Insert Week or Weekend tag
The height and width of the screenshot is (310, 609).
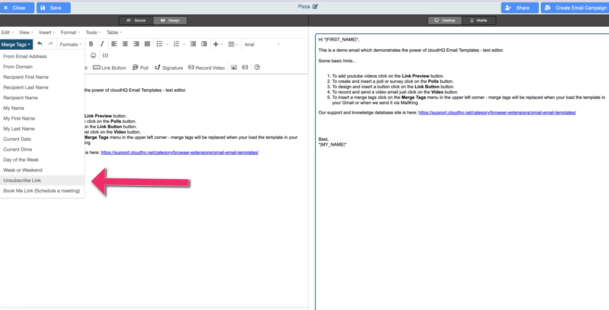coord(42,170)
